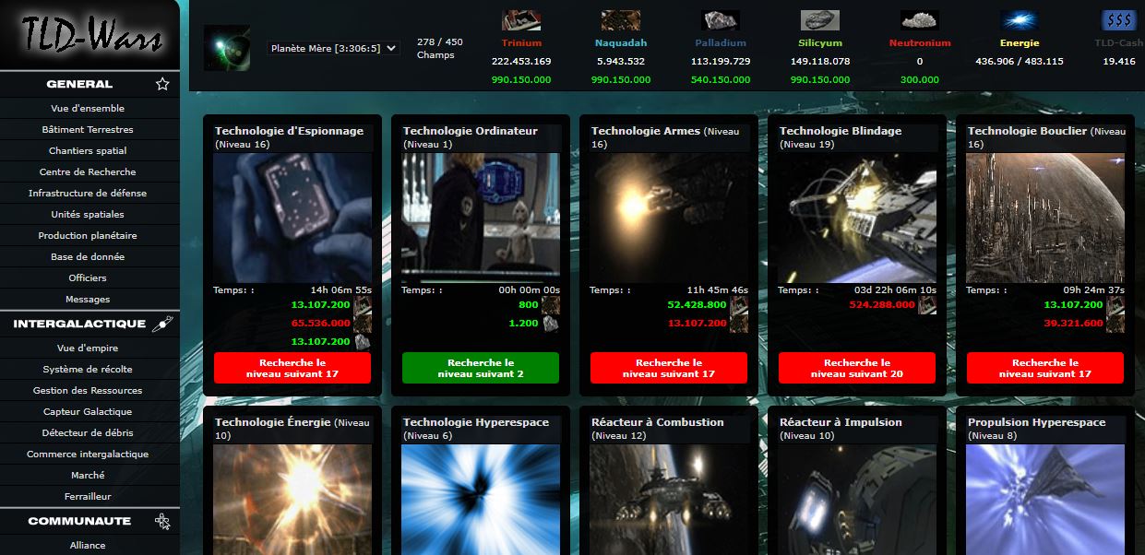Click the Technologie Bouclier image
This screenshot has width=1145, height=555.
(1044, 218)
